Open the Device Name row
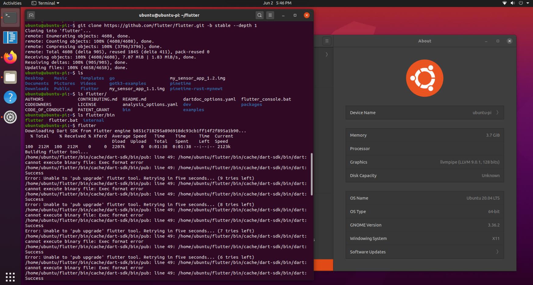533x285 pixels. (425, 113)
